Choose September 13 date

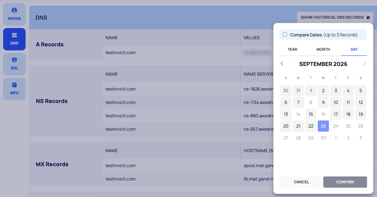[x=286, y=114]
